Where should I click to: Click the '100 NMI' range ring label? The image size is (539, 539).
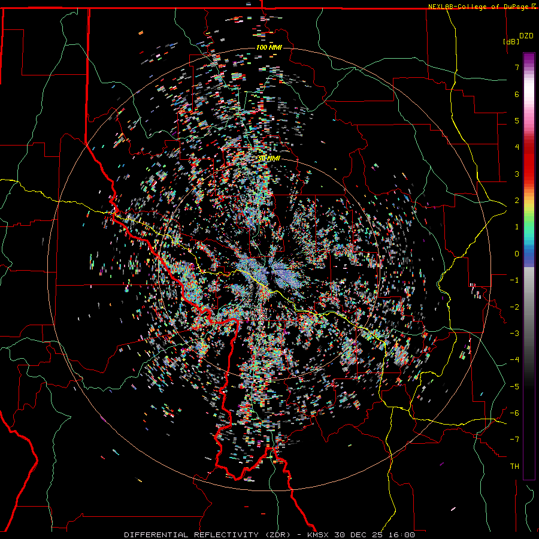269,47
